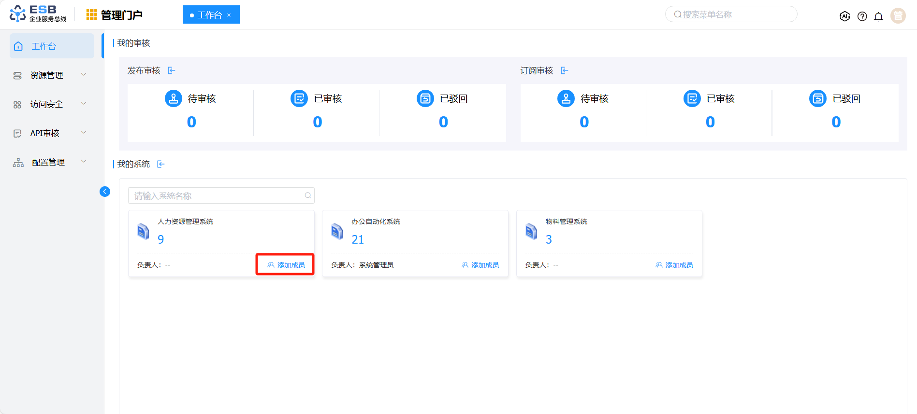The image size is (917, 414).
Task: Click the AI assistant icon in header
Action: click(x=844, y=16)
